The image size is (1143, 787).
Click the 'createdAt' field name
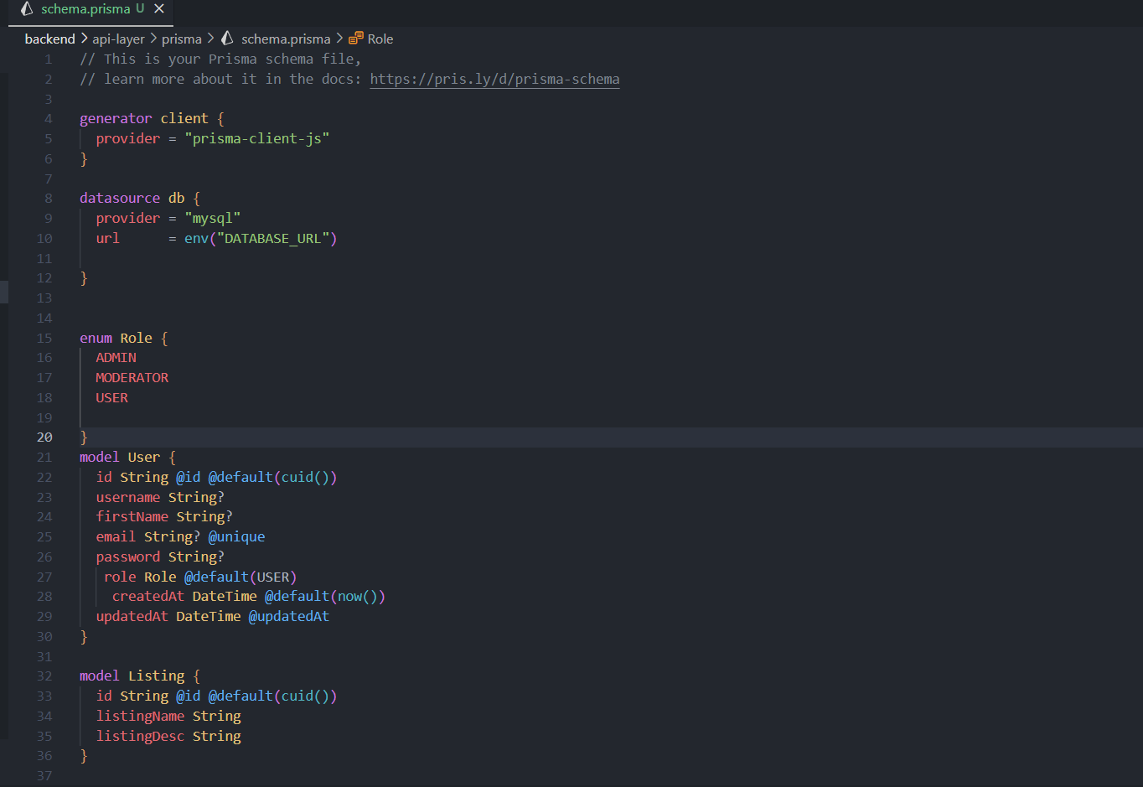148,597
